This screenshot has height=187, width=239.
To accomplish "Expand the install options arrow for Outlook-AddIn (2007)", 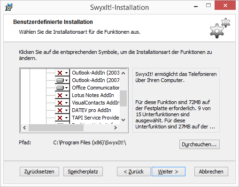I will point(67,80).
